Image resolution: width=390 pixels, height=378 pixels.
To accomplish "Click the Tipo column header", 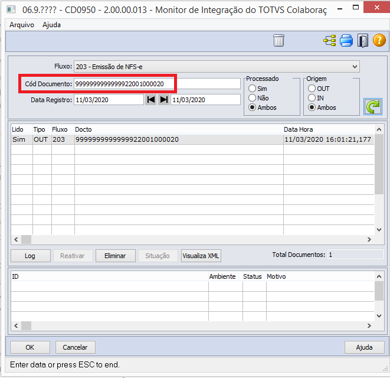I will coord(42,129).
